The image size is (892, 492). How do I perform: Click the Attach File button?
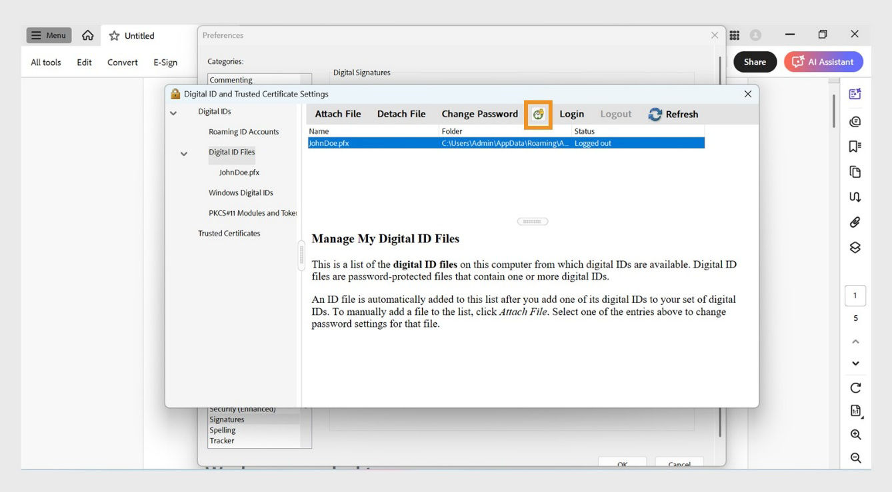tap(337, 113)
